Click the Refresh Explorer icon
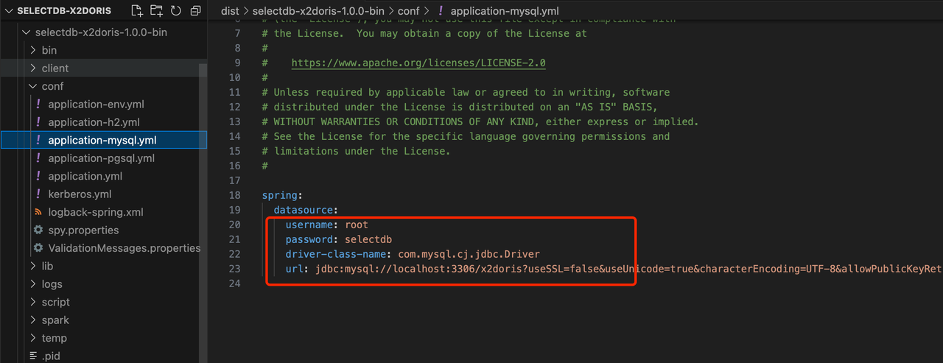Image resolution: width=943 pixels, height=363 pixels. point(175,11)
